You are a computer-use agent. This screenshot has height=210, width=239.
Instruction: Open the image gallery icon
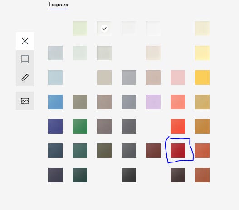[25, 101]
